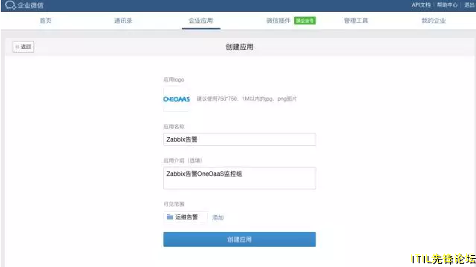The width and height of the screenshot is (476, 267).
Task: Click the folder icon next to 运维告警
Action: [x=170, y=217]
